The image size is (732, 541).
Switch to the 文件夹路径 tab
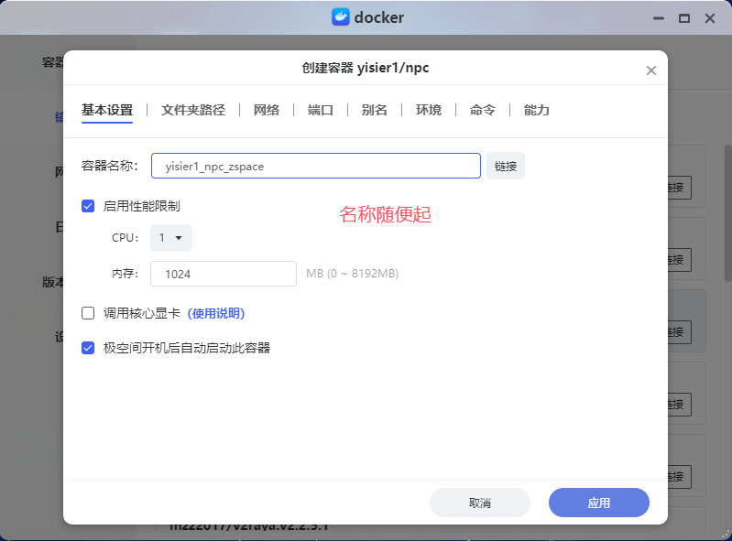point(192,110)
